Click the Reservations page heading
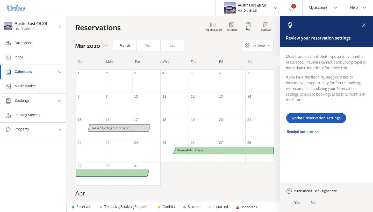The image size is (373, 212). pyautogui.click(x=98, y=28)
